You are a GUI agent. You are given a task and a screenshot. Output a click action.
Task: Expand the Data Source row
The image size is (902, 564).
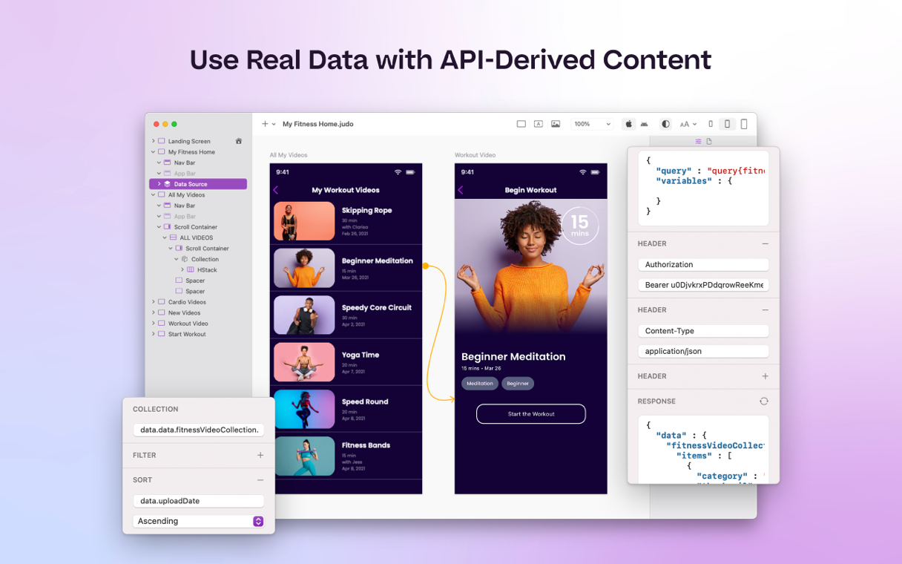click(x=159, y=184)
